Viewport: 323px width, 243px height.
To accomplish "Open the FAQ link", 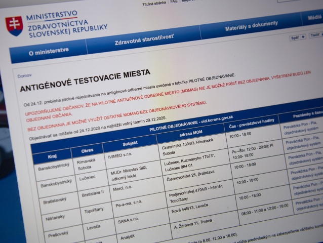I will 174,2.
